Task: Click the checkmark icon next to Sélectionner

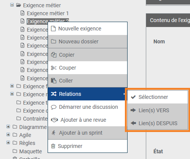Action: click(x=133, y=97)
